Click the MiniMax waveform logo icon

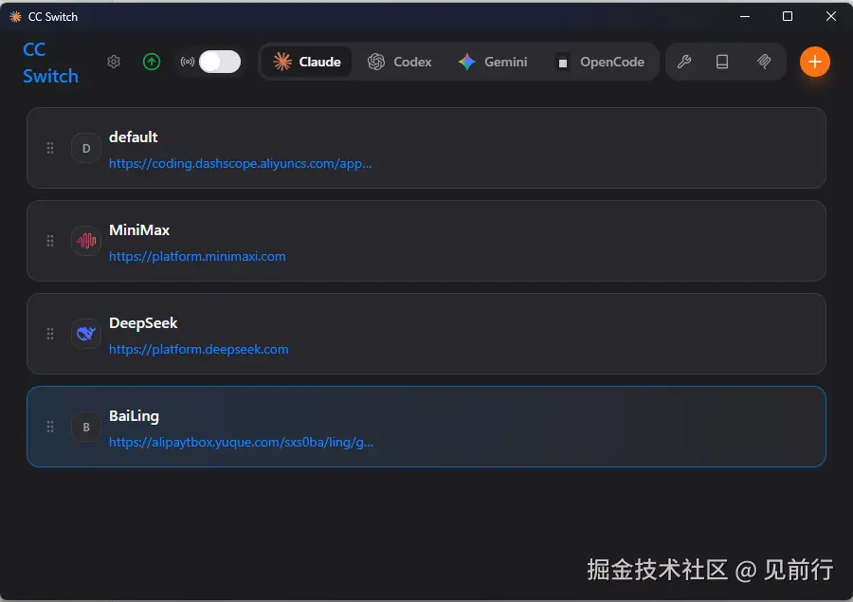[x=86, y=241]
